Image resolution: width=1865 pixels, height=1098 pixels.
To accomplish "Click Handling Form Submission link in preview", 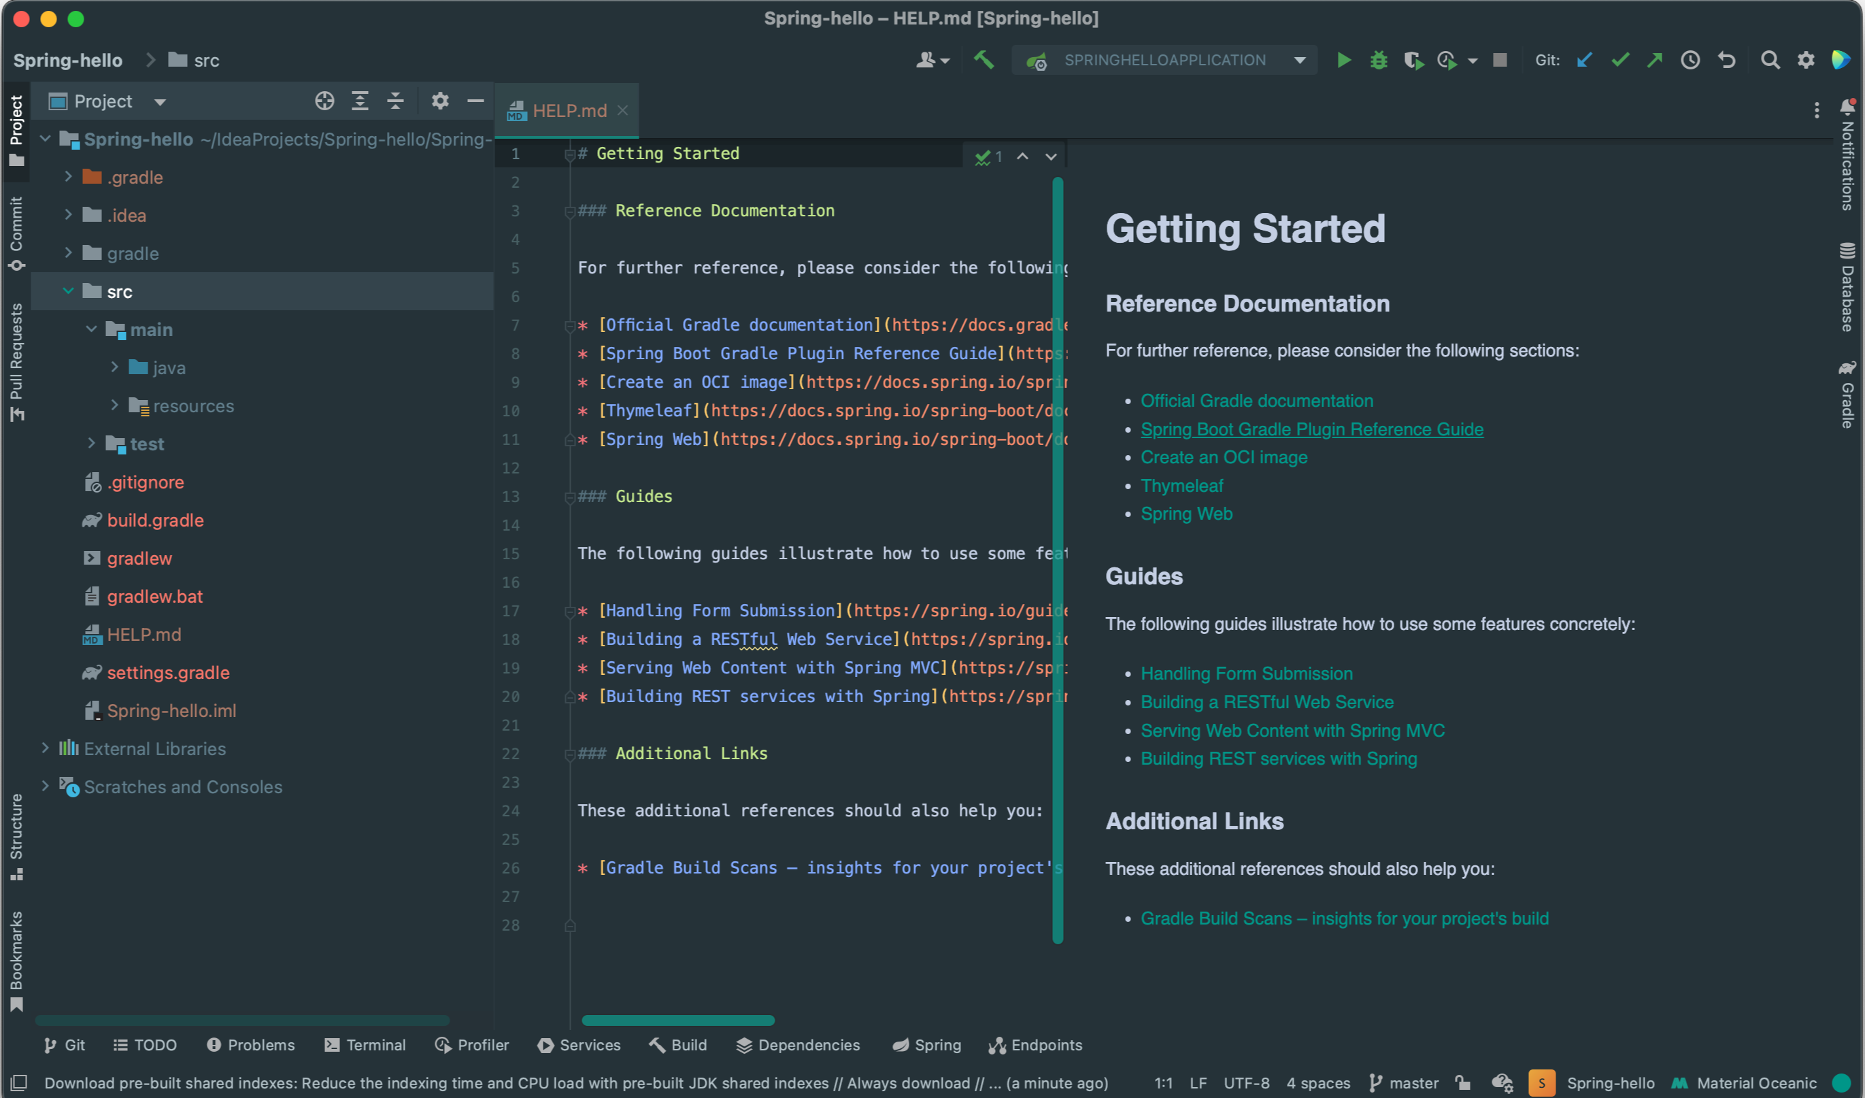I will (1246, 673).
